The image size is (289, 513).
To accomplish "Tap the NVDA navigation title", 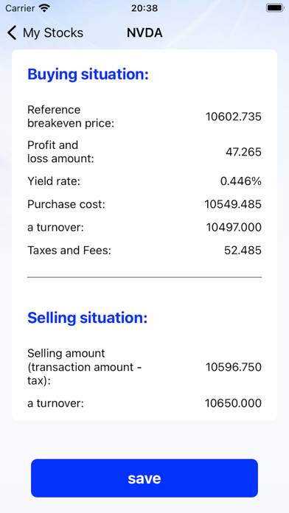I will (x=144, y=33).
